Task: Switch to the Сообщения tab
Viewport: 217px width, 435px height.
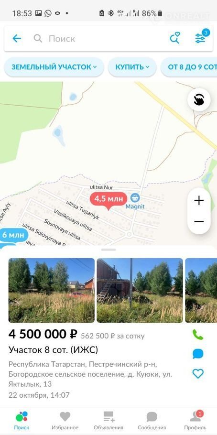Action: pos(152,420)
